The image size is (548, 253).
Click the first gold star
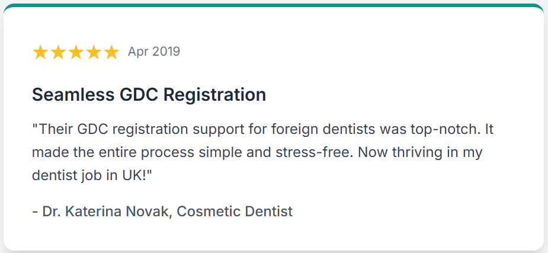click(x=40, y=52)
